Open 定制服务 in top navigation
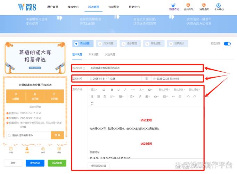This screenshot has height=174, width=237. pos(114,7)
